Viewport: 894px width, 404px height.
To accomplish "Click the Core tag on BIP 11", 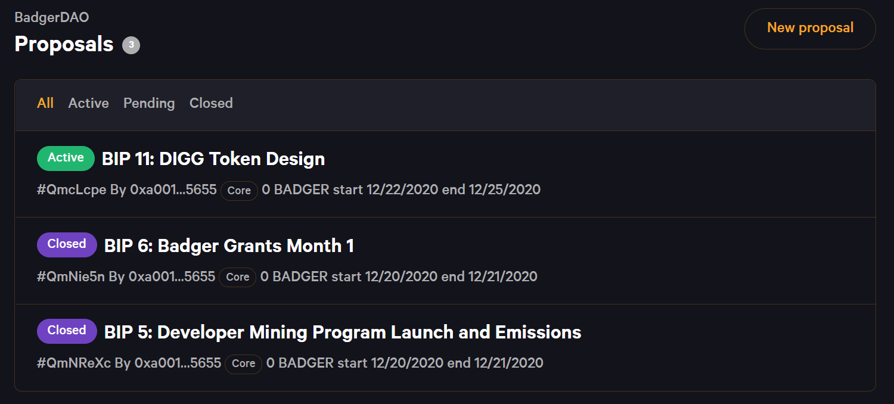I will (x=239, y=191).
